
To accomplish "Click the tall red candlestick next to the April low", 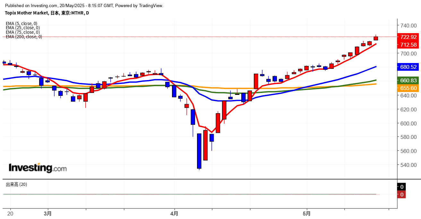I will (x=205, y=145).
